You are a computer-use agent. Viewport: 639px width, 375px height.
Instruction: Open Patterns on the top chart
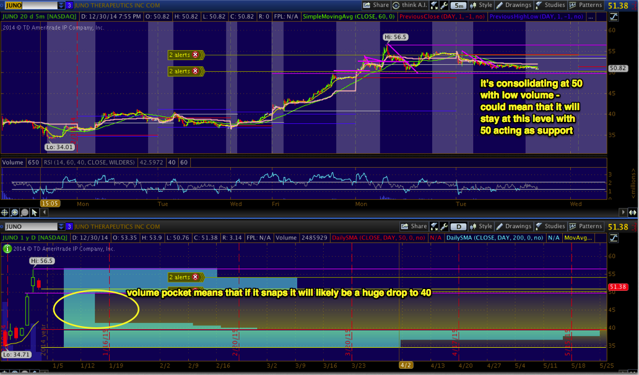click(x=586, y=5)
